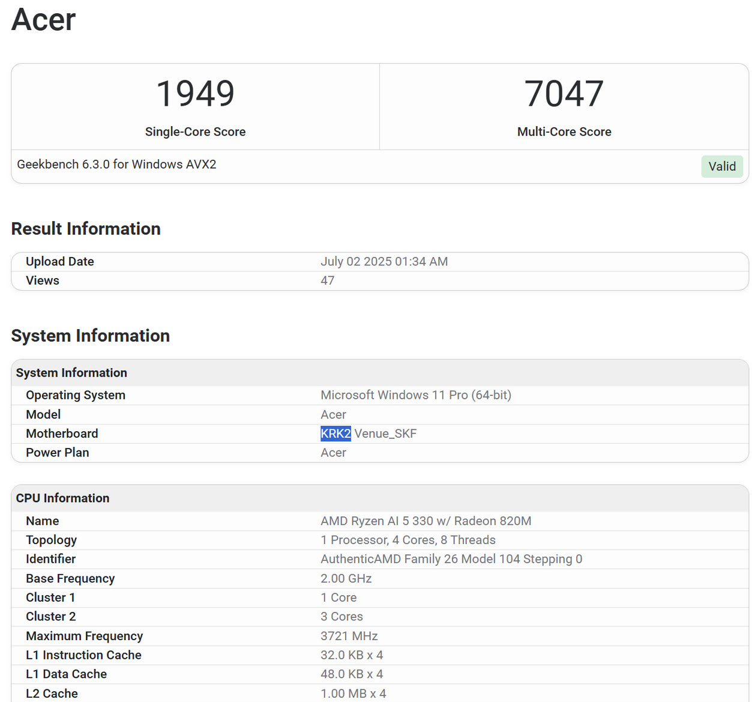Viewport: 752px width, 702px height.
Task: Click the green Valid badge
Action: pos(722,166)
